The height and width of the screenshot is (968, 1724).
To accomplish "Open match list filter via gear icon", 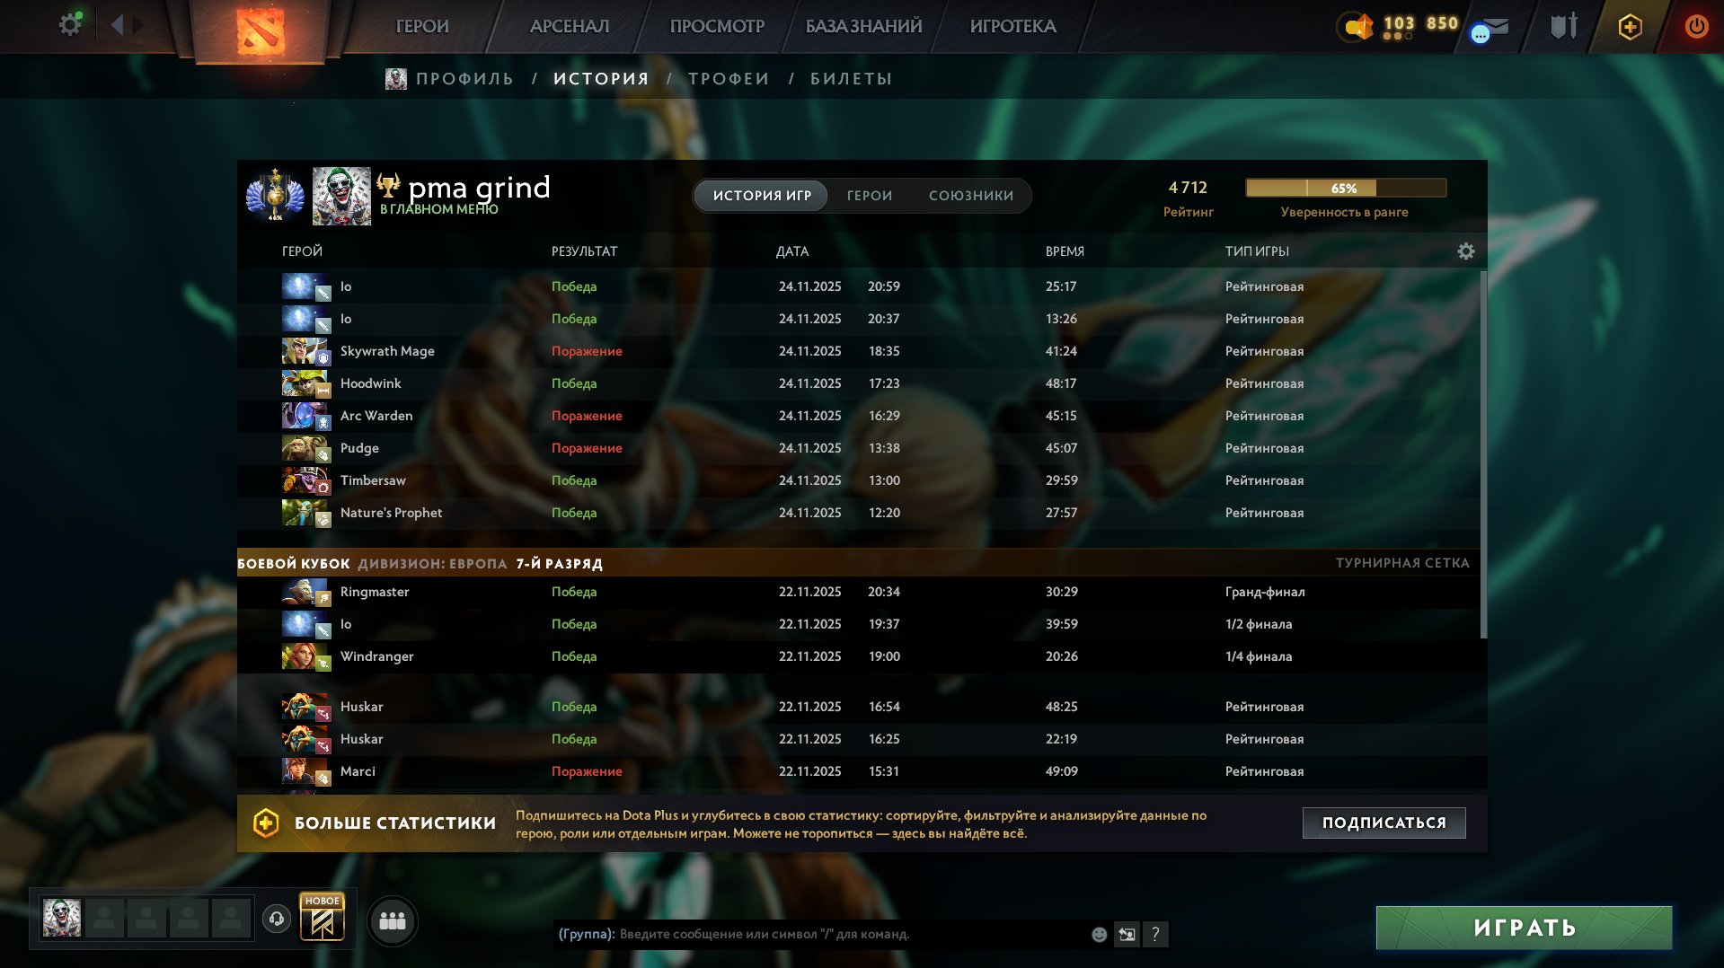I will pyautogui.click(x=1465, y=251).
